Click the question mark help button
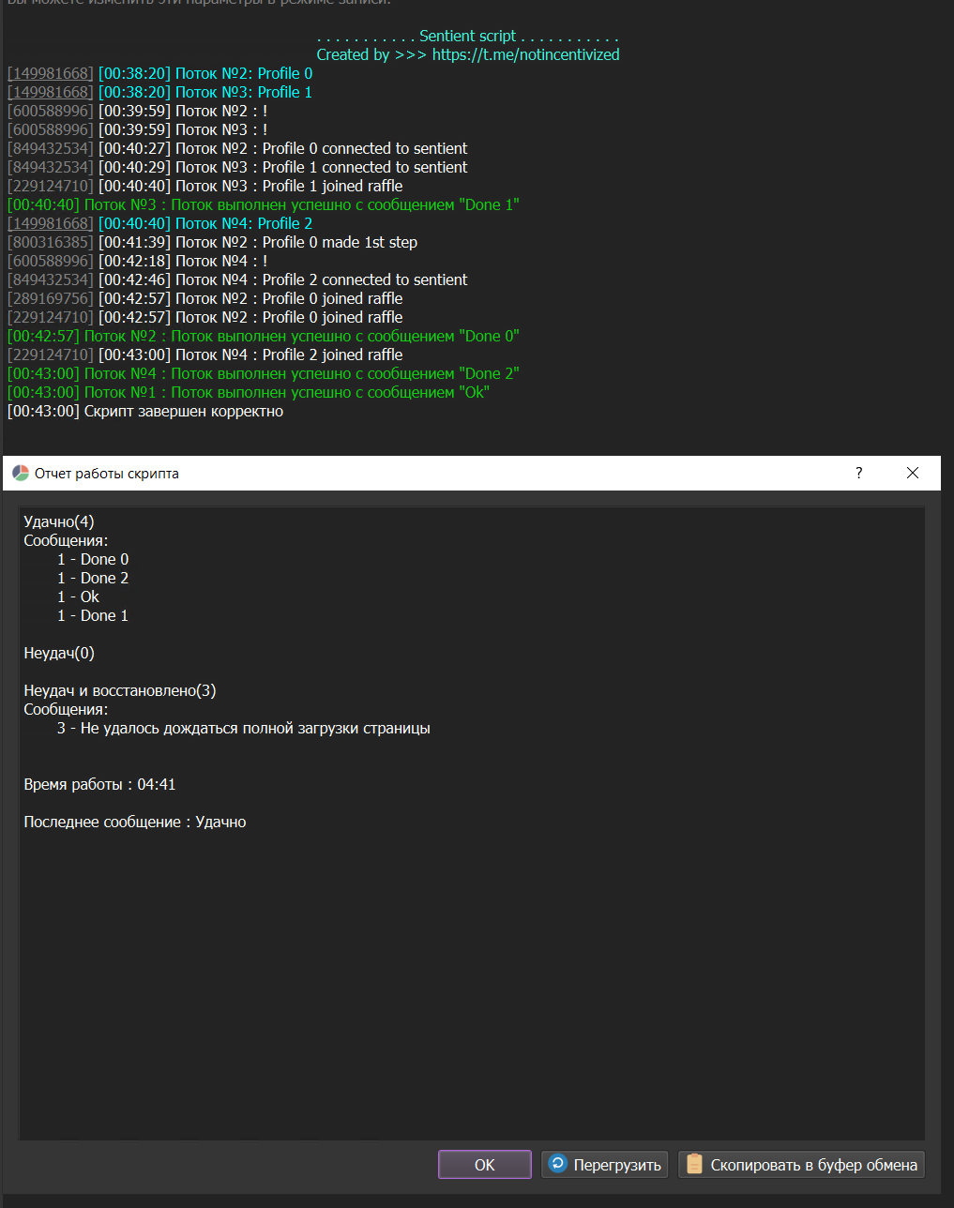 (x=858, y=474)
